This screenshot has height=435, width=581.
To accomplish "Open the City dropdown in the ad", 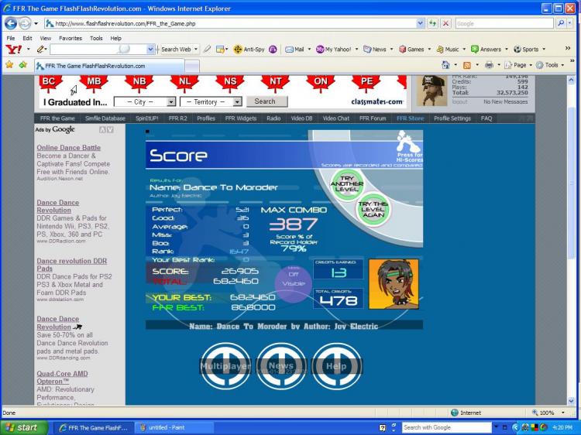I will point(144,101).
